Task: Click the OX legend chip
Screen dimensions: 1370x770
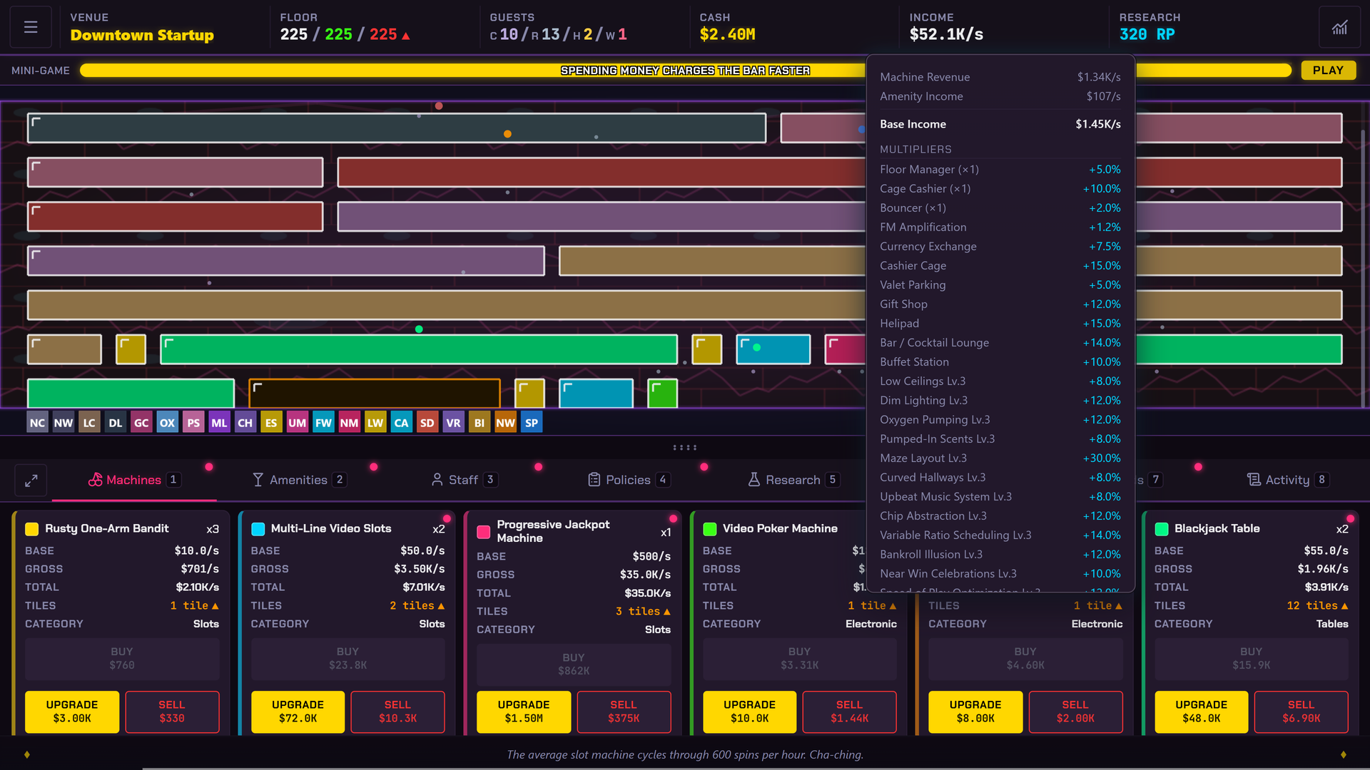Action: click(x=167, y=423)
